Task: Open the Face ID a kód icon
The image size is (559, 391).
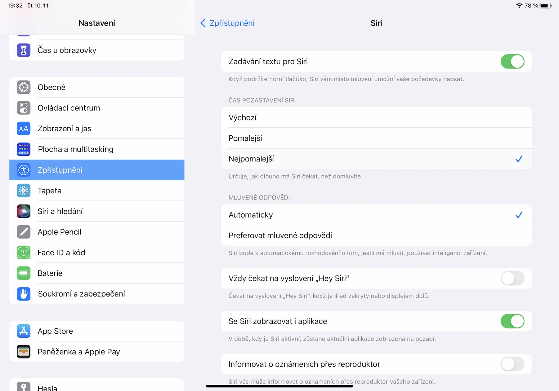Action: [x=24, y=252]
